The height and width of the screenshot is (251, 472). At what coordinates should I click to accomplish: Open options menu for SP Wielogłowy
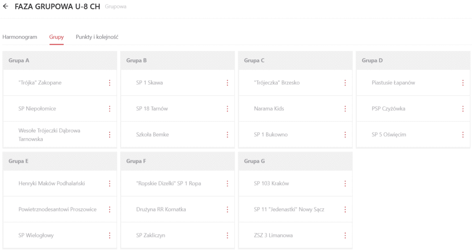(110, 235)
